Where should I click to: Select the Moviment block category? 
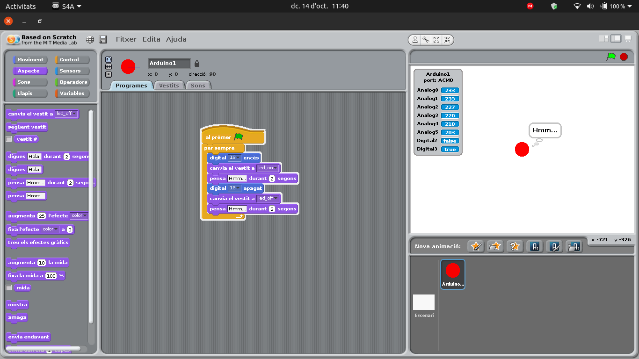30,60
